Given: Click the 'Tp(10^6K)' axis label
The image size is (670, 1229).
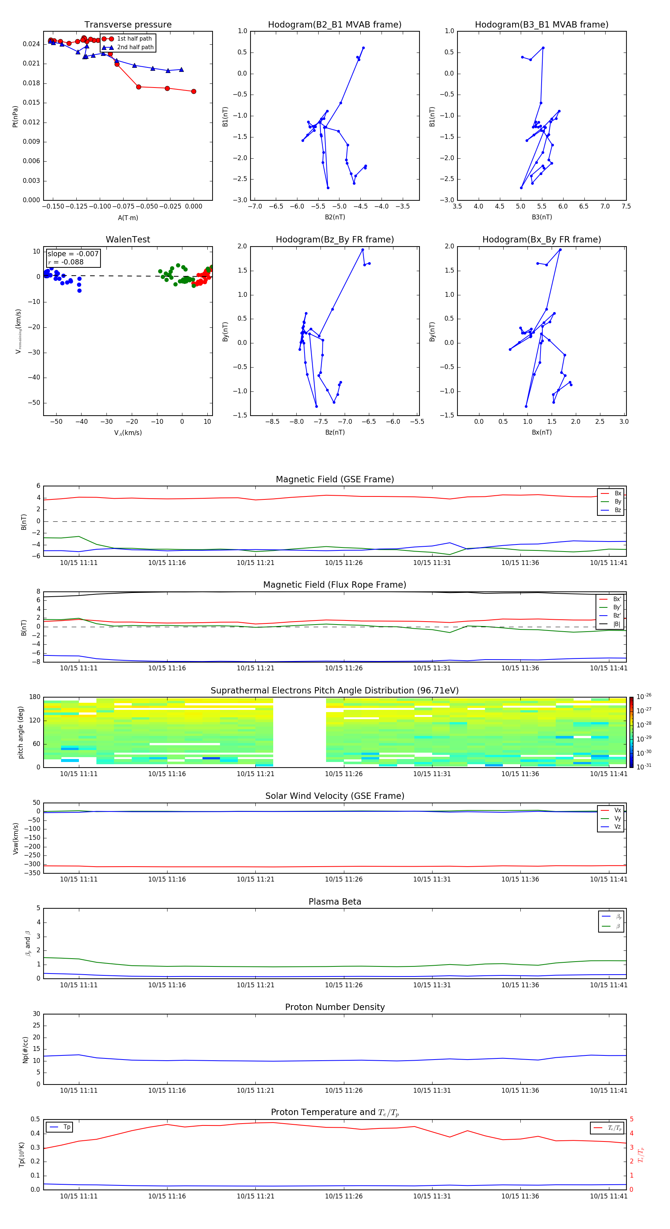Looking at the screenshot, I should pos(22,1155).
